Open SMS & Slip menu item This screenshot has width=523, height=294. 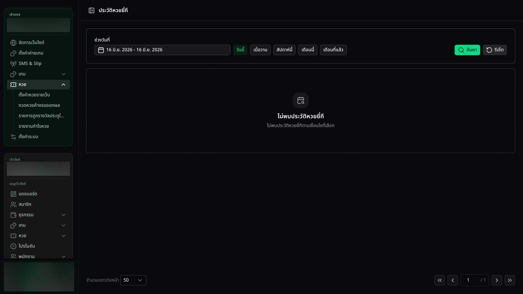point(38,64)
